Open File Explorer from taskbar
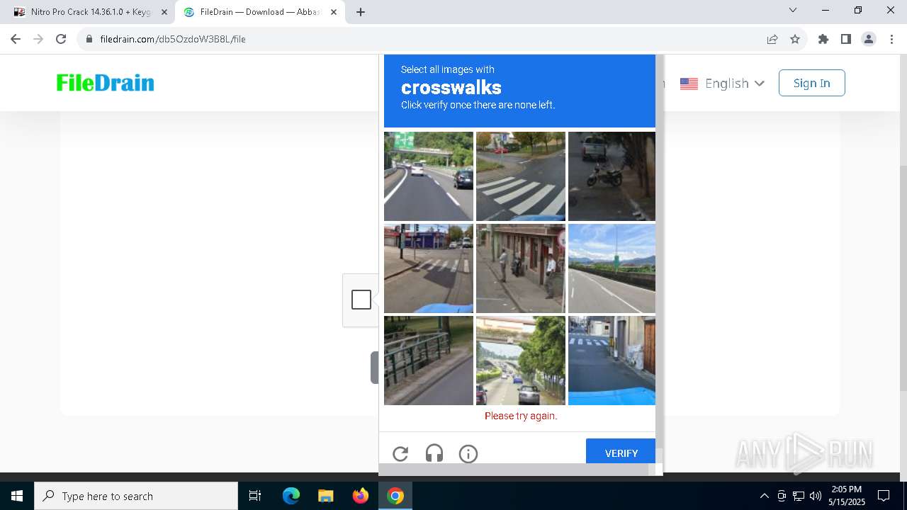Screen dimensions: 907x510 click(x=325, y=496)
